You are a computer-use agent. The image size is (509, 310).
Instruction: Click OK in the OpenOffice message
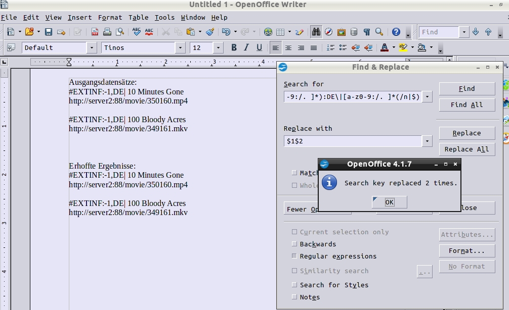[x=389, y=202]
